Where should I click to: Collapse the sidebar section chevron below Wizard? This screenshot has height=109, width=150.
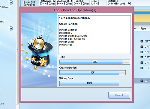point(11,28)
